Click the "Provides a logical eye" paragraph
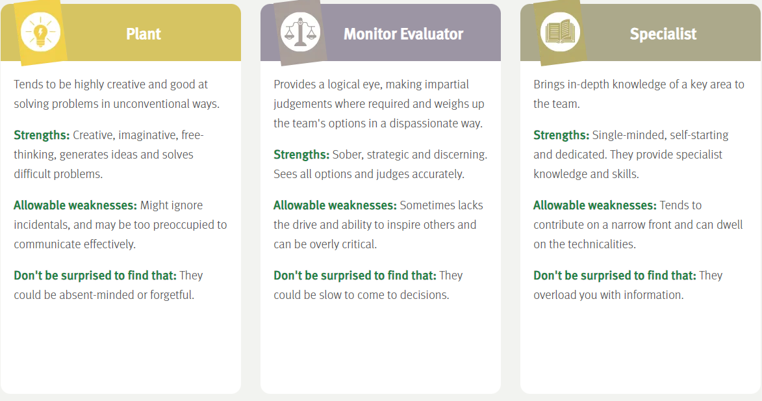762x401 pixels. (x=379, y=104)
